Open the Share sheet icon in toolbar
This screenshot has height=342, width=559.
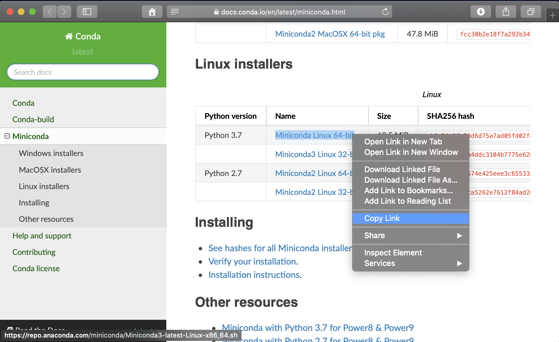coord(506,12)
